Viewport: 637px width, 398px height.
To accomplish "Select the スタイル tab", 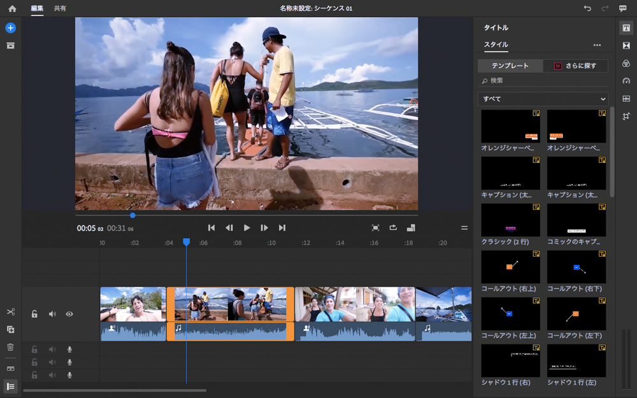I will tap(496, 45).
